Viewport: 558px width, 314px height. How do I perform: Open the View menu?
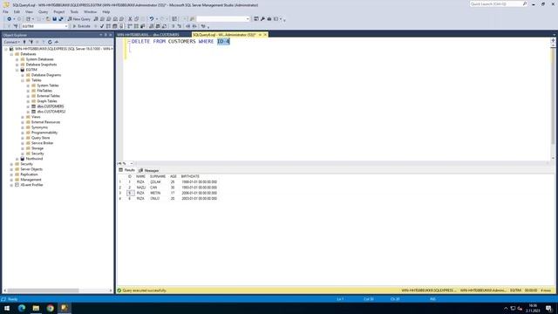pyautogui.click(x=29, y=11)
